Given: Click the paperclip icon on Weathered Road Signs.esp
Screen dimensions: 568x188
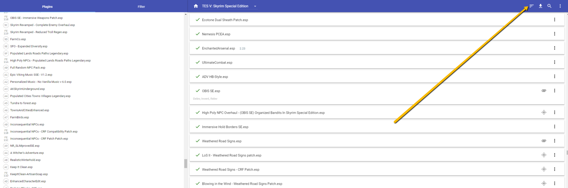Looking at the screenshot, I should click(x=544, y=141).
